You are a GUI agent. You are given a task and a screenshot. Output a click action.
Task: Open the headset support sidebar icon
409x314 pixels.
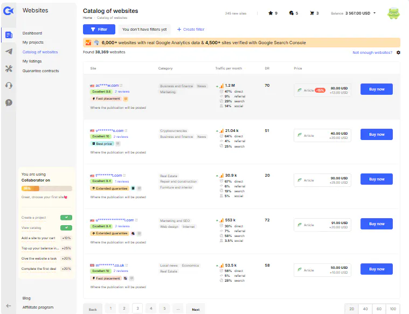pos(9,85)
